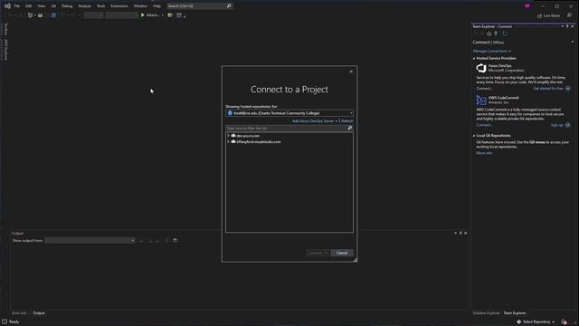The width and height of the screenshot is (579, 326).
Task: Click Manage Connections link
Action: (x=490, y=51)
